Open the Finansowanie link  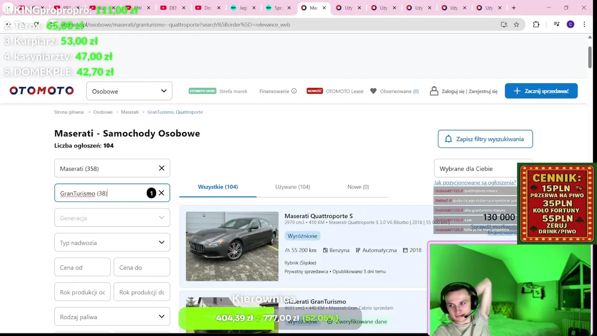pos(274,91)
